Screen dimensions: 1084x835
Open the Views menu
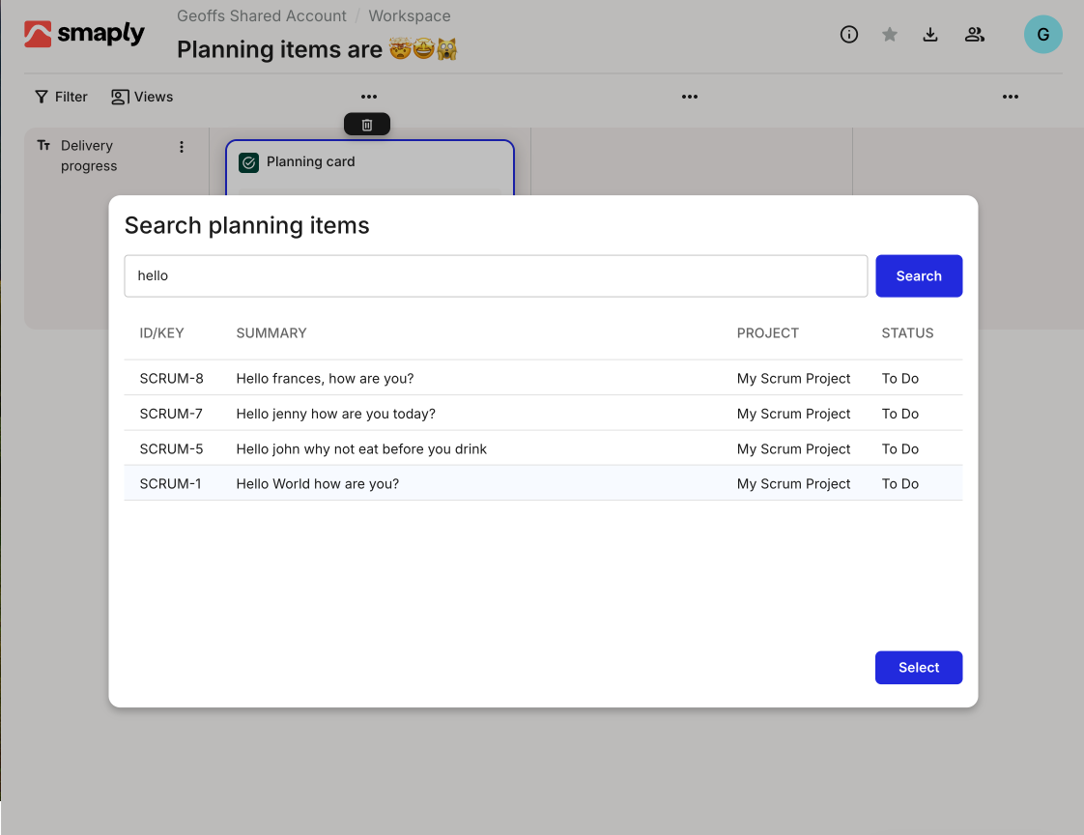point(142,97)
